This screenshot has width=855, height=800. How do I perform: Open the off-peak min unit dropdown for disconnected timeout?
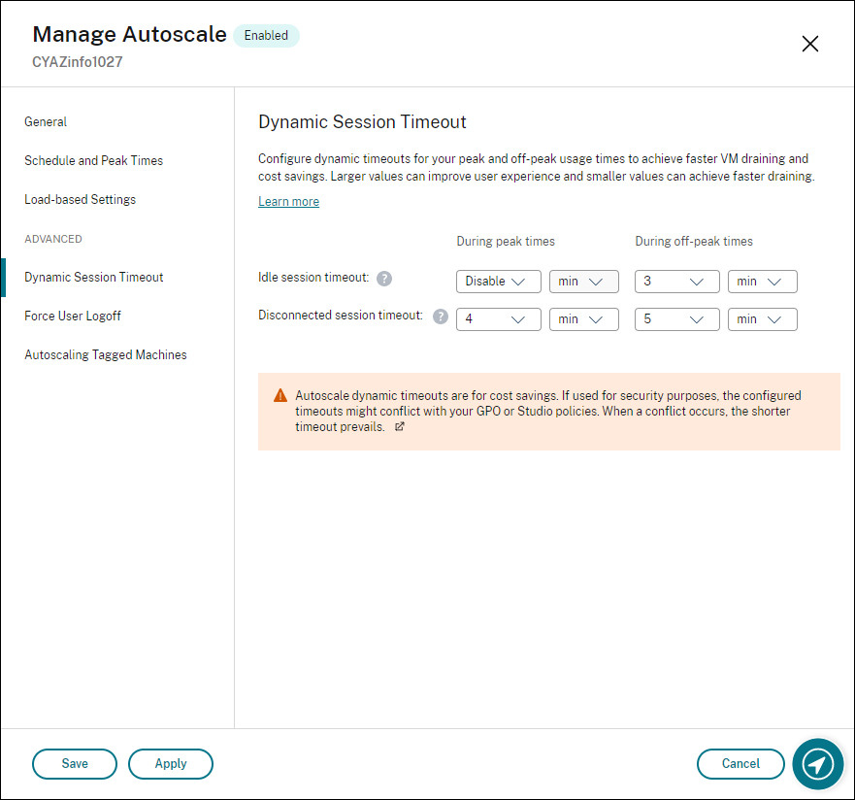coord(763,318)
